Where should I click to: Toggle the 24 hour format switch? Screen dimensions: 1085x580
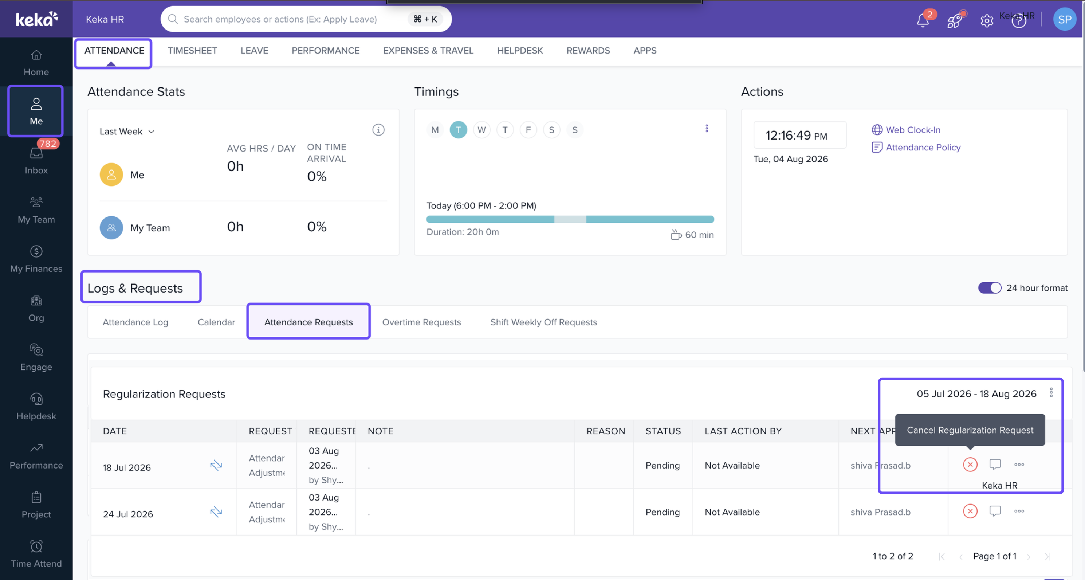[x=989, y=288]
